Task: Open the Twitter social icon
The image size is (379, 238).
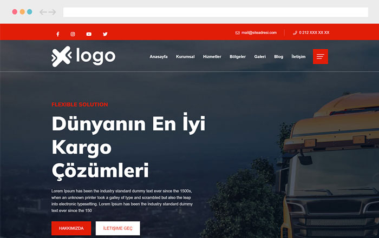Action: pyautogui.click(x=105, y=34)
